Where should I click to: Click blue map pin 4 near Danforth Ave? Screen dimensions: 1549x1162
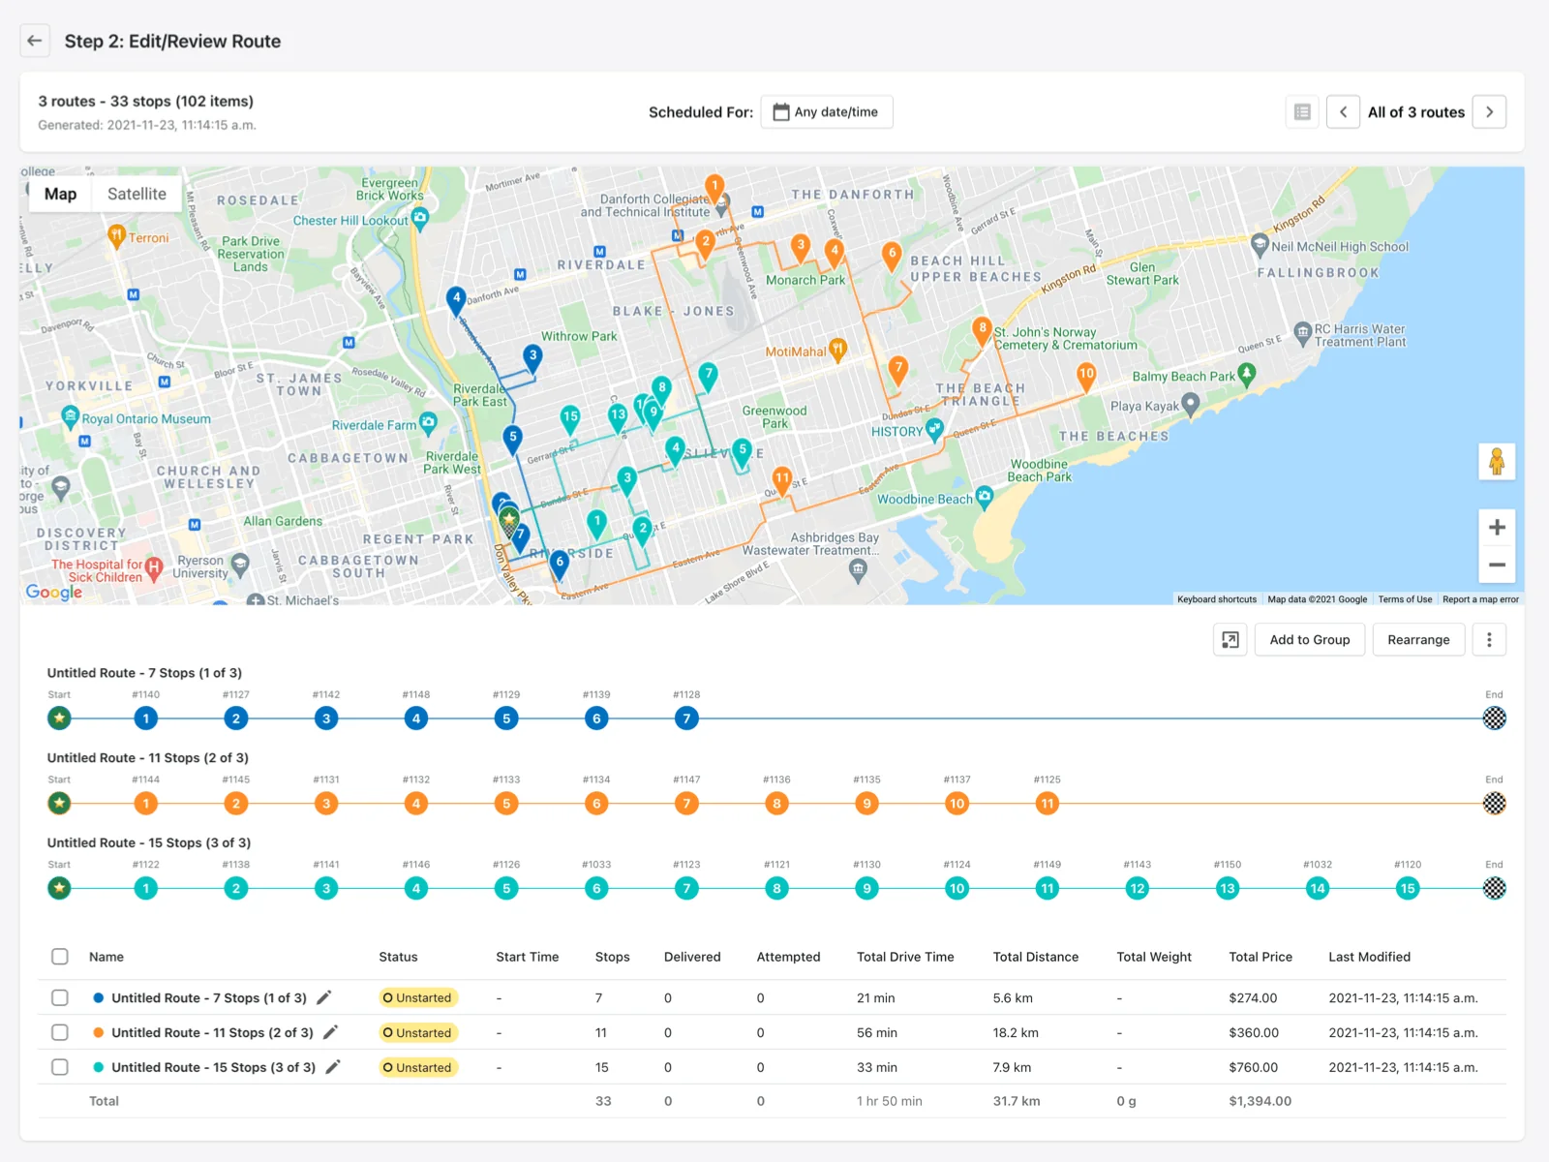(x=456, y=299)
